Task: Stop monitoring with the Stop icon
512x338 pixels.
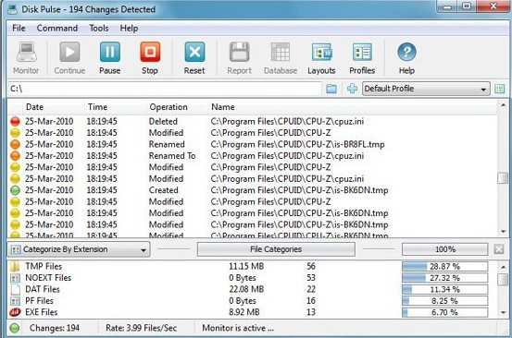Action: click(150, 52)
